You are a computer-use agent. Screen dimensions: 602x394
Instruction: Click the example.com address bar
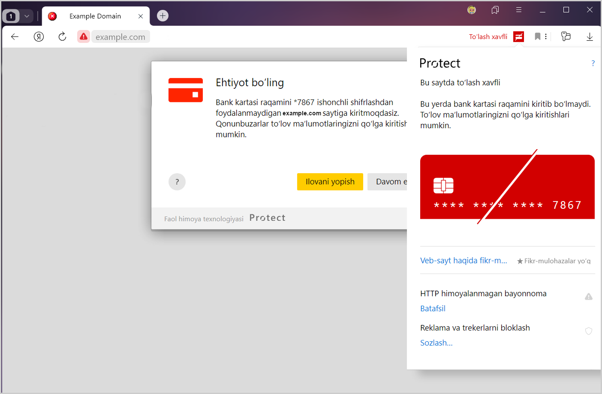pyautogui.click(x=120, y=37)
